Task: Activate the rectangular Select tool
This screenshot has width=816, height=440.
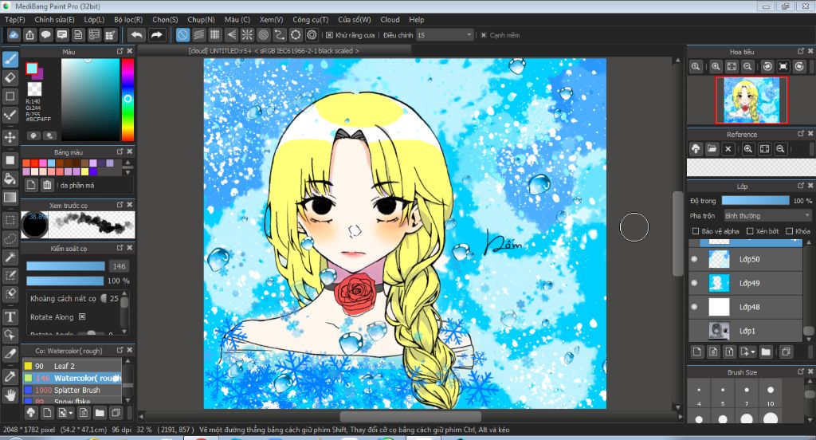Action: pyautogui.click(x=10, y=220)
